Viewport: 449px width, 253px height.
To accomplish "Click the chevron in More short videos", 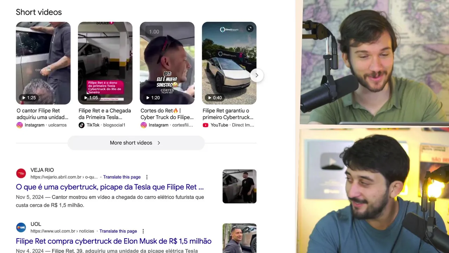I will pos(159,143).
